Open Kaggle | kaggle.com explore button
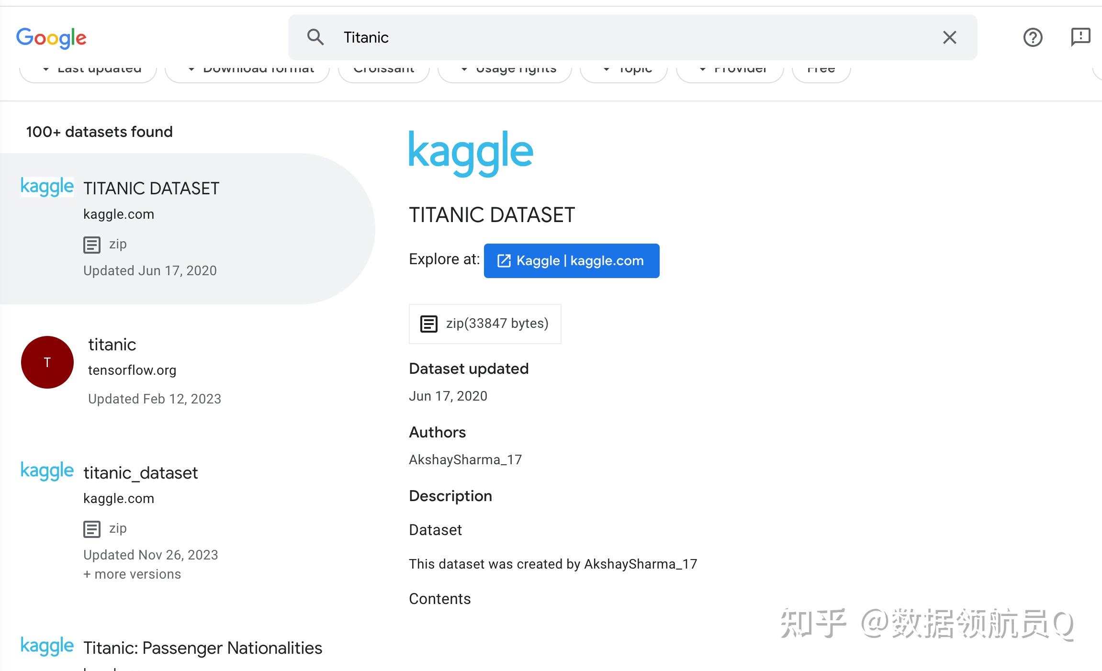This screenshot has width=1102, height=671. 572,261
